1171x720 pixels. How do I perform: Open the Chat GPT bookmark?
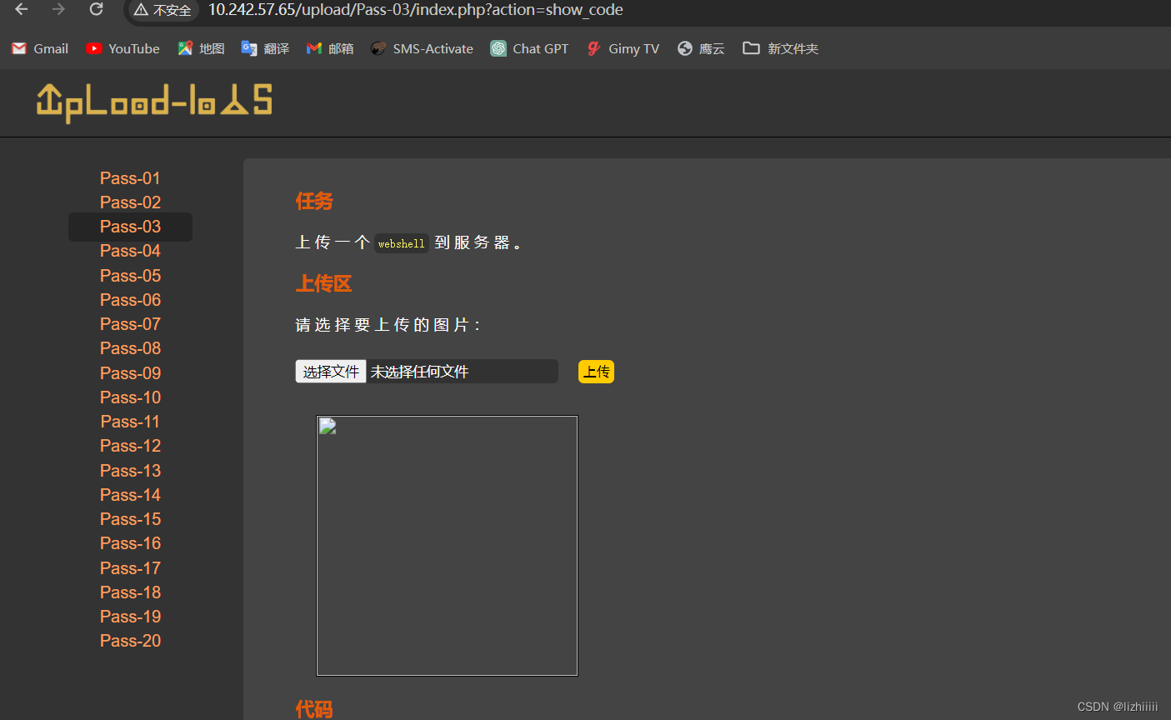(x=529, y=48)
